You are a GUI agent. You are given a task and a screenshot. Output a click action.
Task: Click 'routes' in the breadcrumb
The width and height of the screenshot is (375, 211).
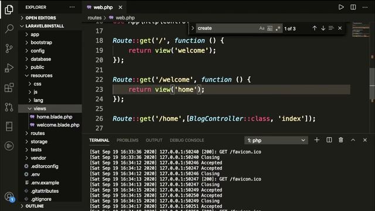point(94,18)
